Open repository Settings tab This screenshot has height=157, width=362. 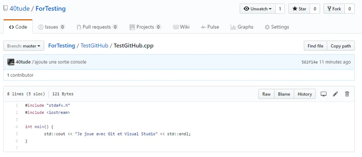[277, 27]
